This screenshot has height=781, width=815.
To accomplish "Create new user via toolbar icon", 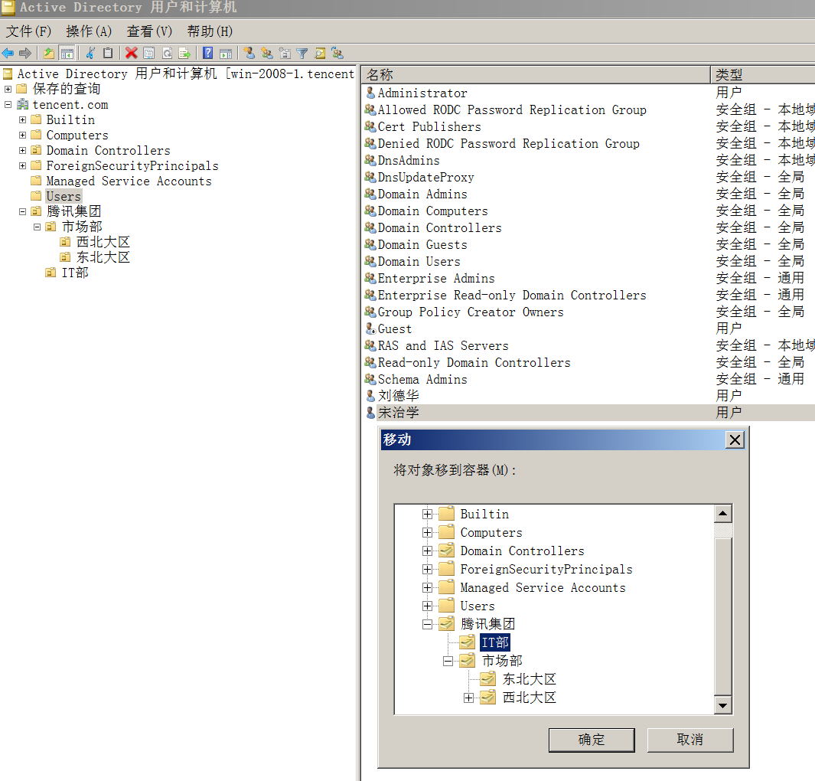I will coord(249,53).
